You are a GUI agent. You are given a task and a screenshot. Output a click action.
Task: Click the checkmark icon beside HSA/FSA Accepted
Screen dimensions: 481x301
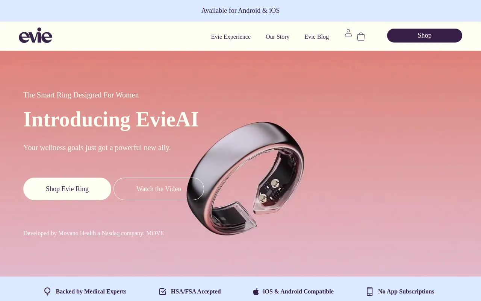coord(163,292)
